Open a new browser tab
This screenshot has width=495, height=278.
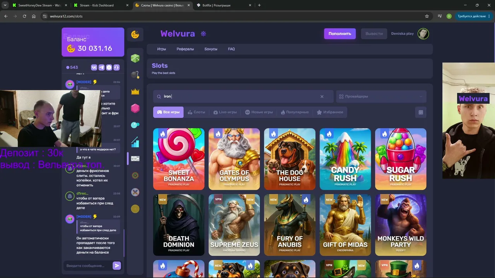click(x=259, y=5)
